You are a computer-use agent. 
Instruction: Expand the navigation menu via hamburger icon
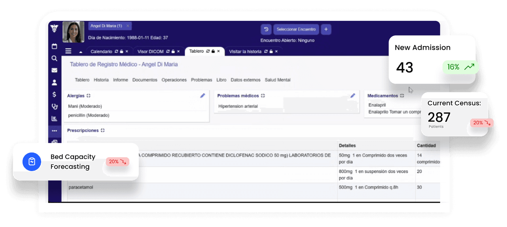click(68, 51)
